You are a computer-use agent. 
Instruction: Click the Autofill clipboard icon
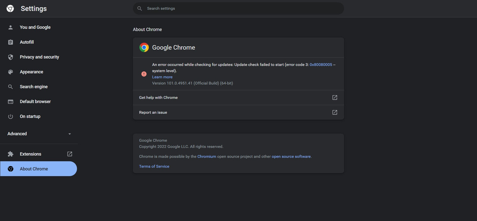[x=10, y=42]
